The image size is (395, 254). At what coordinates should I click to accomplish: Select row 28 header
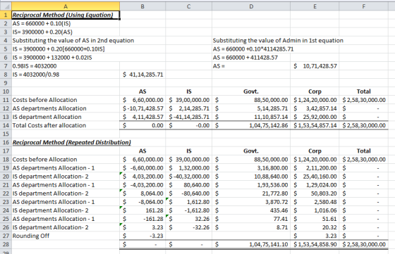[x=6, y=244]
